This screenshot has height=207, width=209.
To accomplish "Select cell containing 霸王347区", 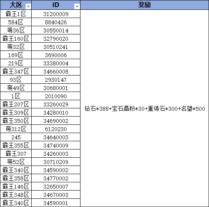I will [16, 72].
